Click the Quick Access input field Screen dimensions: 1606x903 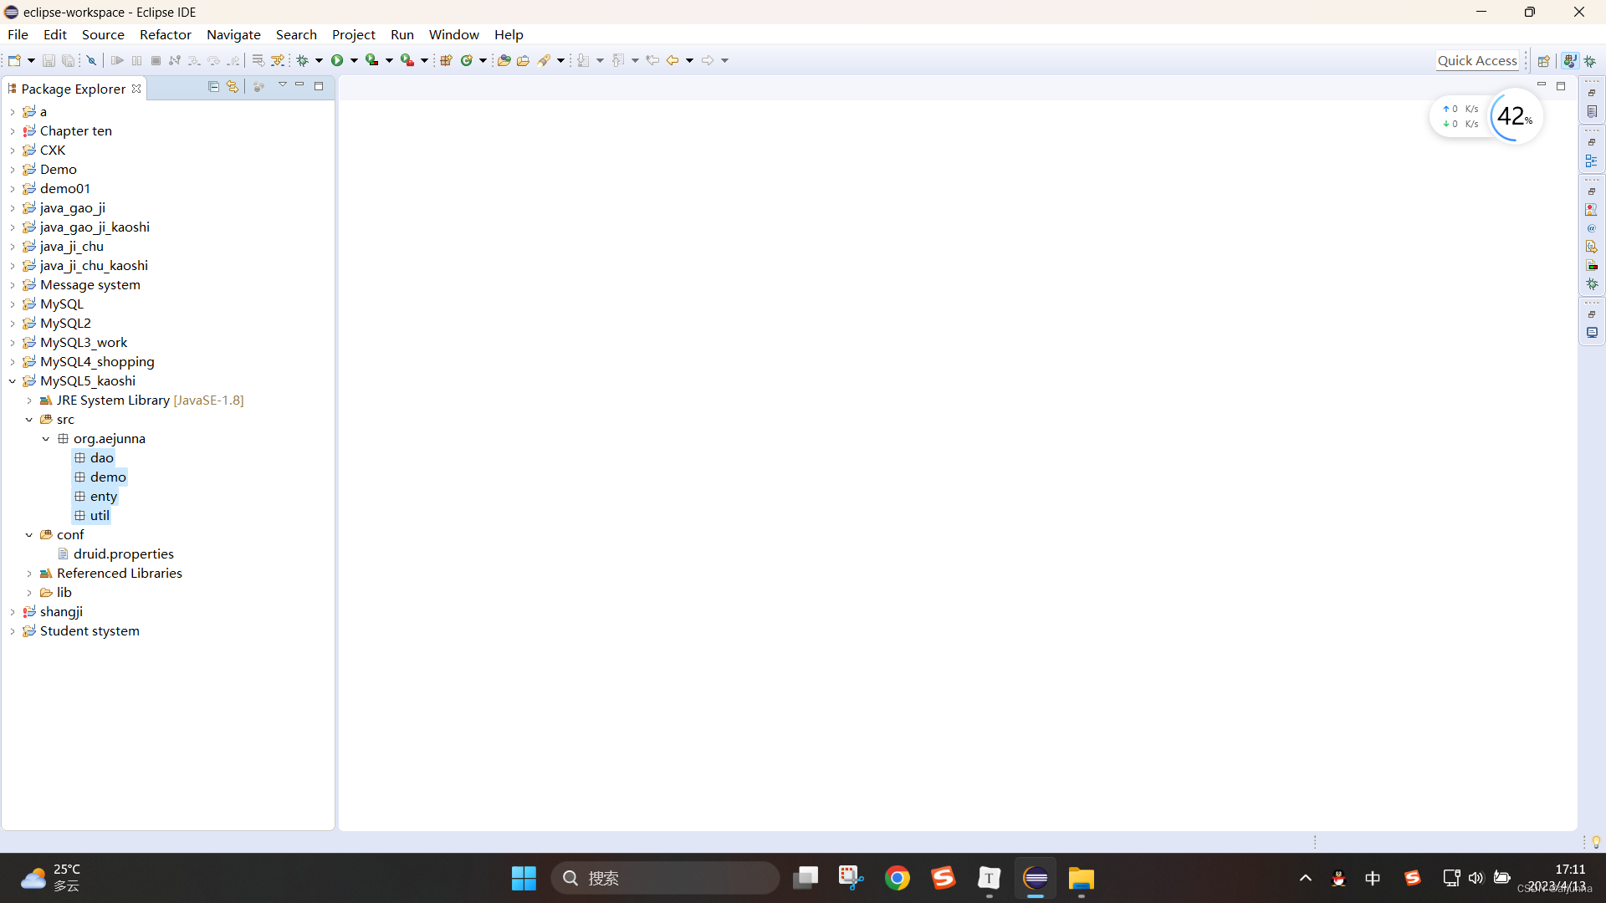tap(1477, 59)
